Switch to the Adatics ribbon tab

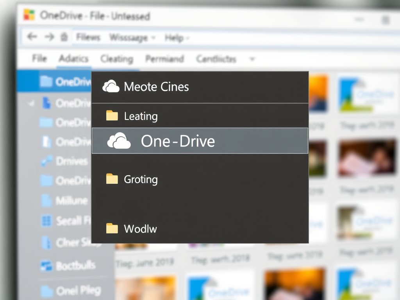pos(73,59)
